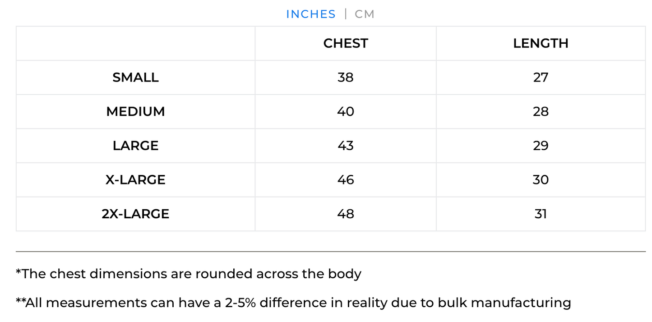The image size is (652, 322).
Task: Select the SMALL size row label
Action: (x=135, y=78)
